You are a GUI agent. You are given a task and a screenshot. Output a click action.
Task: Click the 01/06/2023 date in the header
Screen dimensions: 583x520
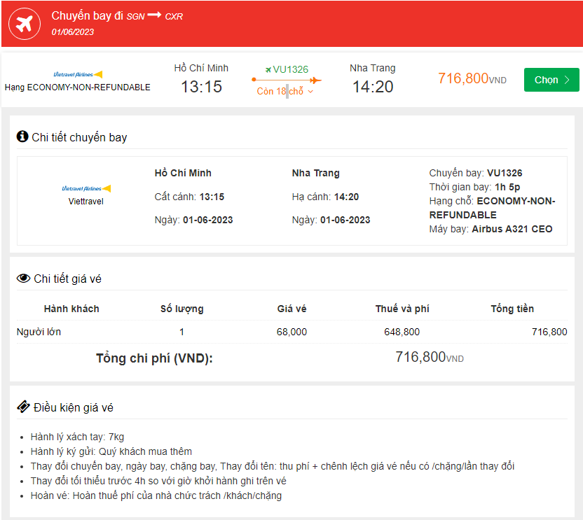[x=73, y=31]
